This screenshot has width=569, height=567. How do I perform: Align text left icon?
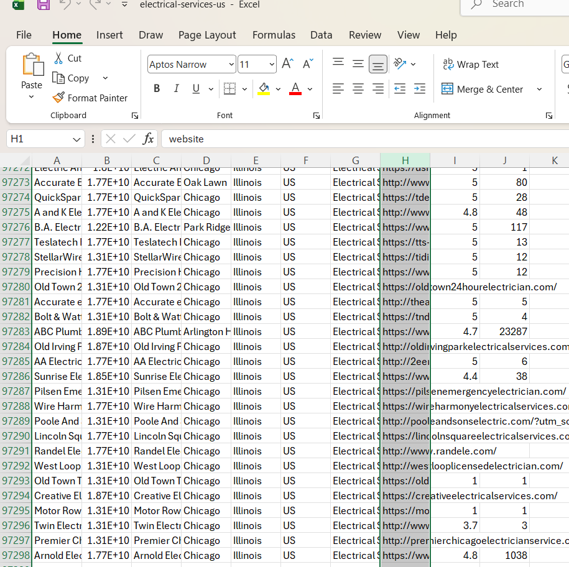pyautogui.click(x=338, y=88)
